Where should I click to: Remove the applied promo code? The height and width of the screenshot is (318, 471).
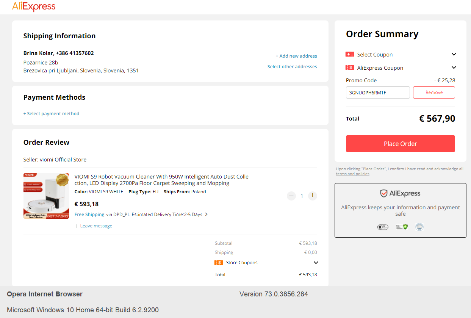(x=434, y=92)
